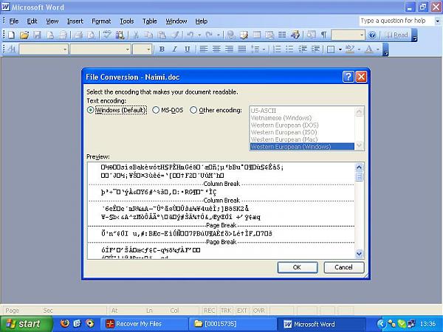Viewport: 443px width, 332px height.
Task: Click the Columns toolbar icon
Action: click(x=282, y=35)
